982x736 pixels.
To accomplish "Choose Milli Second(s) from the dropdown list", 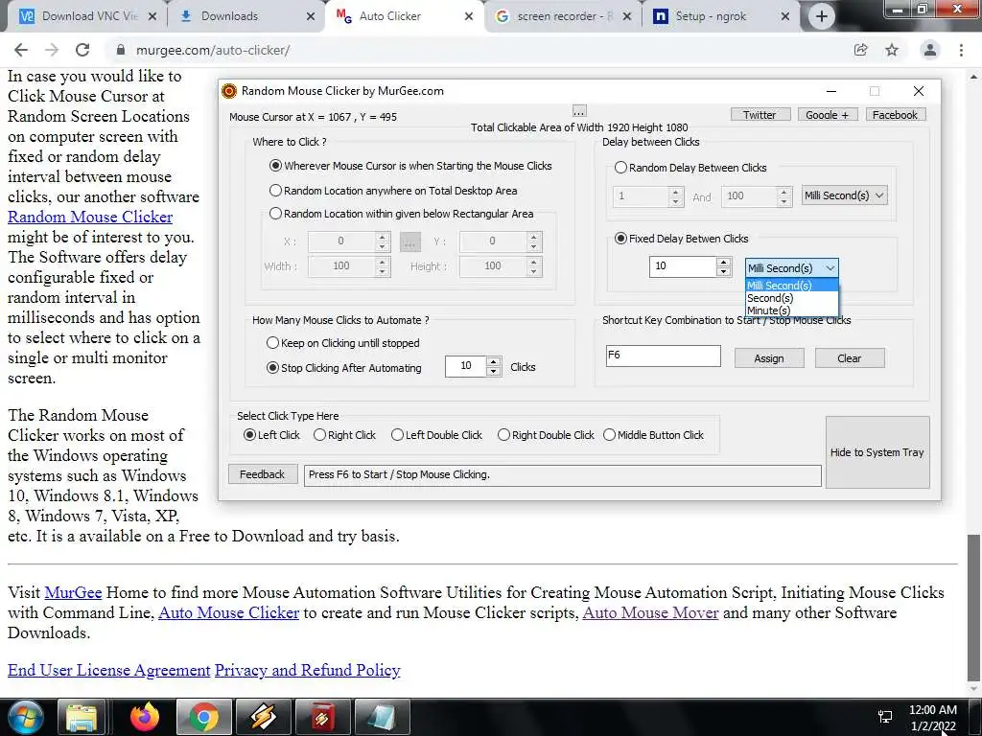I will (x=791, y=286).
